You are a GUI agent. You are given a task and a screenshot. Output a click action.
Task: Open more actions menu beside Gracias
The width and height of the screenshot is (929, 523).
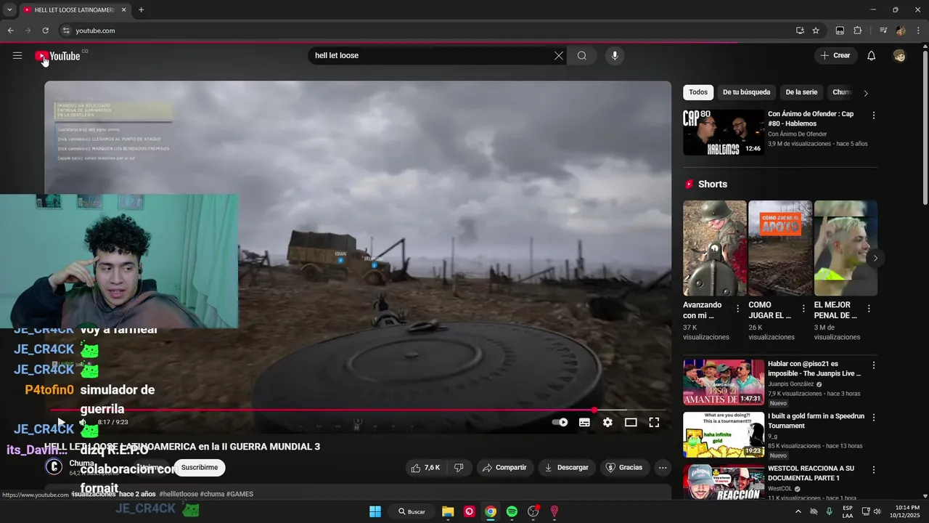[663, 468]
